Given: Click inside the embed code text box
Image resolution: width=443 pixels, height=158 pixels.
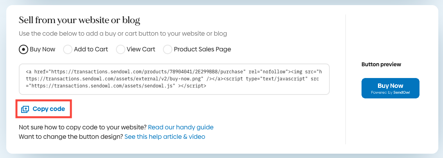Looking at the screenshot, I should tap(174, 79).
